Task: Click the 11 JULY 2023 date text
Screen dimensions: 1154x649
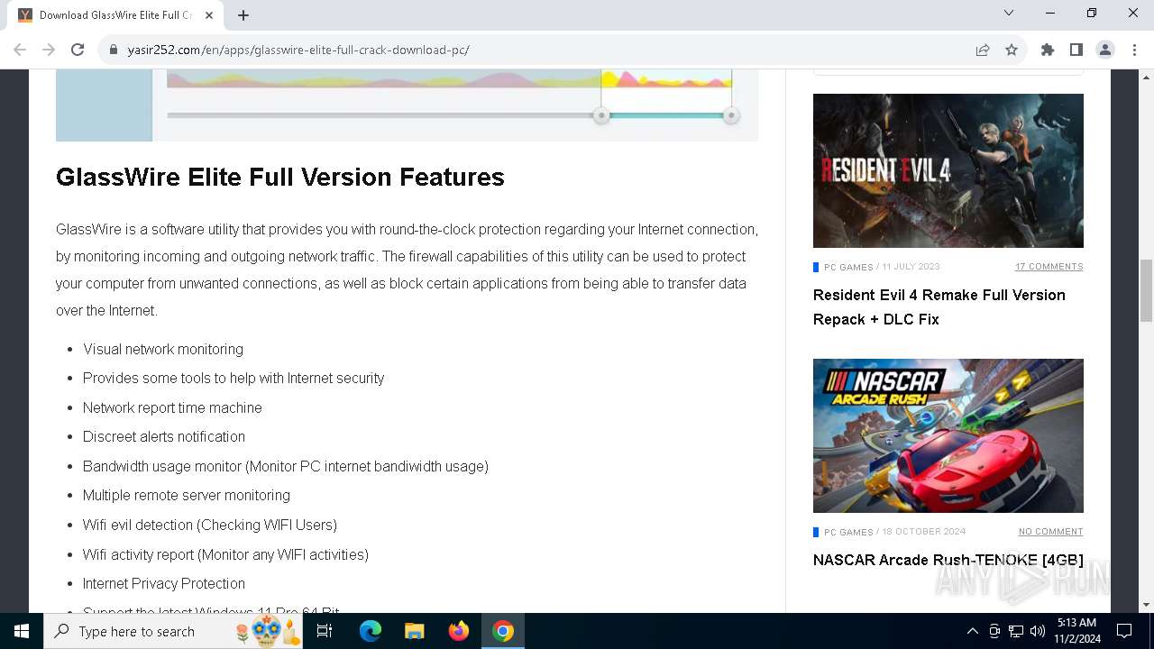Action: (x=911, y=267)
